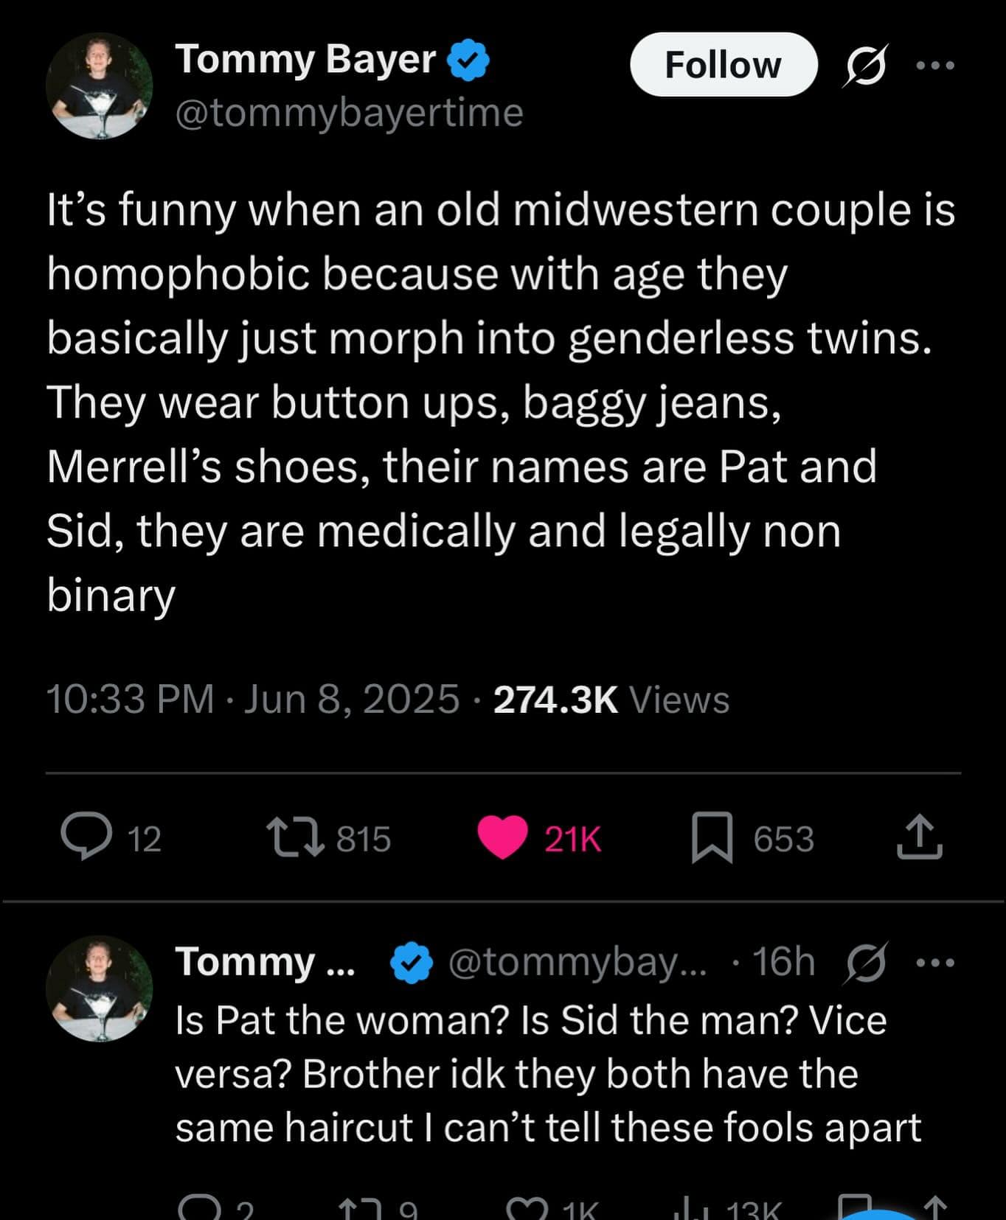The height and width of the screenshot is (1220, 1006).
Task: Unlike the tweet with 21K likes
Action: [503, 838]
